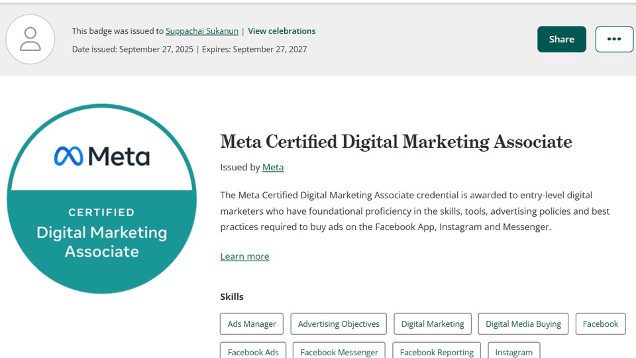
Task: Click View celebrations link
Action: tap(282, 31)
